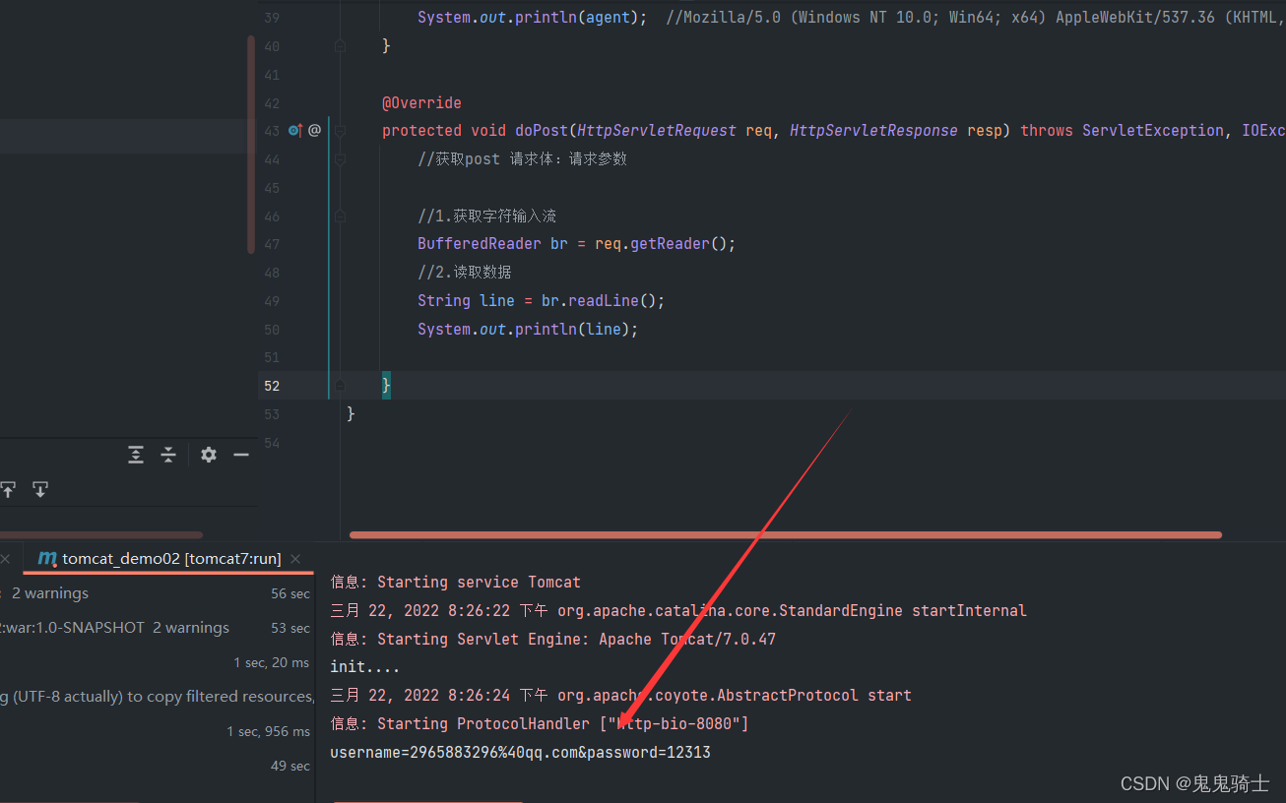Click line number 54 in gutter
Viewport: 1286px width, 803px height.
click(x=273, y=443)
